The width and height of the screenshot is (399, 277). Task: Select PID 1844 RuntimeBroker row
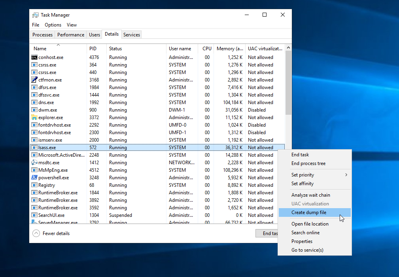(157, 193)
